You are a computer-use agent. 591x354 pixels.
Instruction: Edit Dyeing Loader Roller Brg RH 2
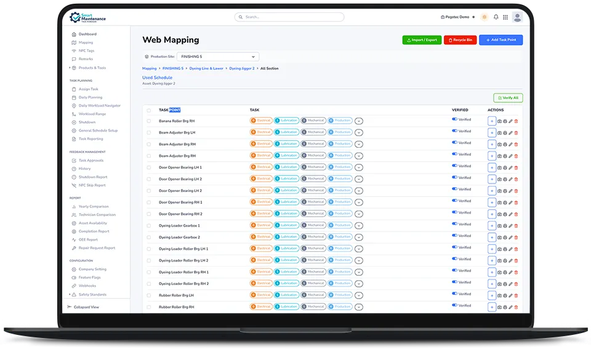click(510, 284)
